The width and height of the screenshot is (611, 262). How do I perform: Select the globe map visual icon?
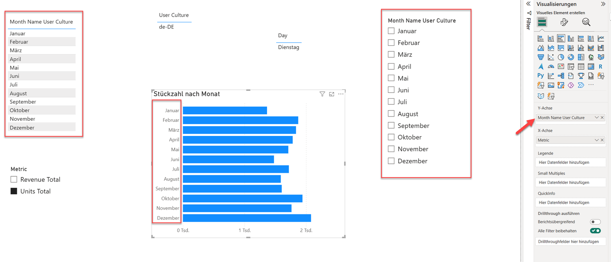[590, 57]
